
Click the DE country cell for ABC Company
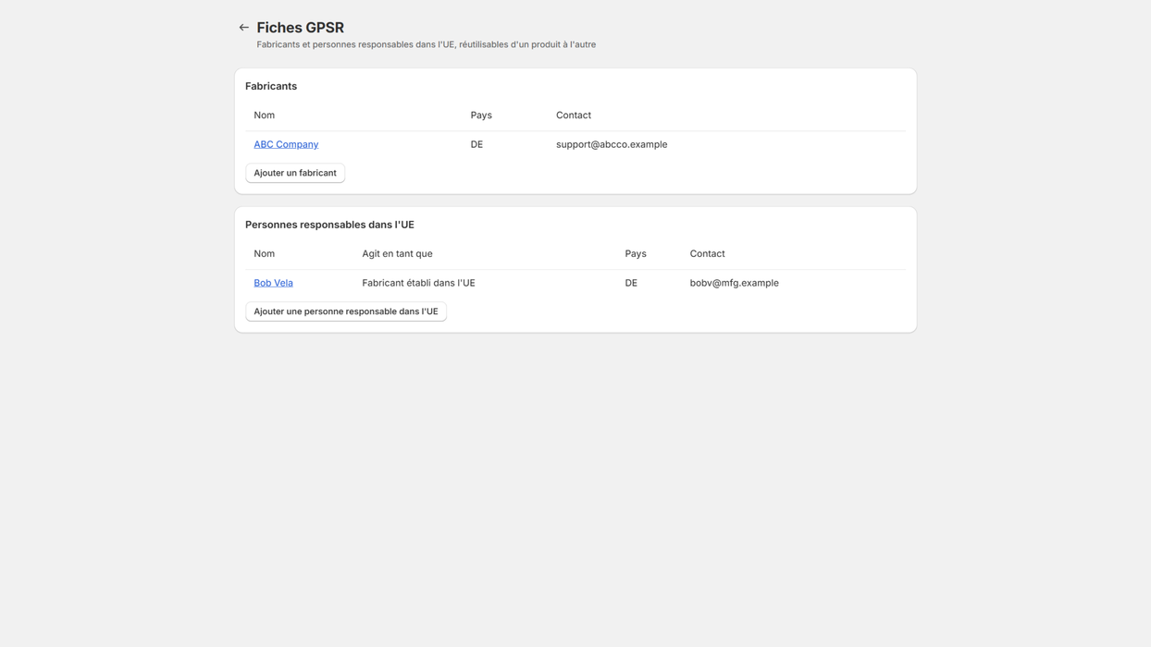476,144
